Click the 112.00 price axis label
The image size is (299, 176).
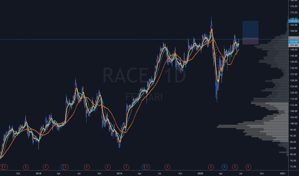click(294, 105)
